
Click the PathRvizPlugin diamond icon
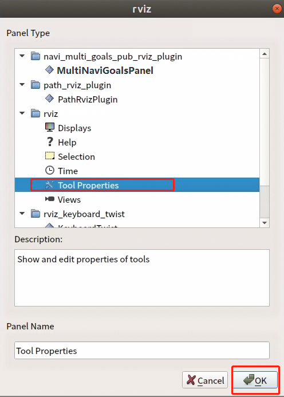pos(49,99)
